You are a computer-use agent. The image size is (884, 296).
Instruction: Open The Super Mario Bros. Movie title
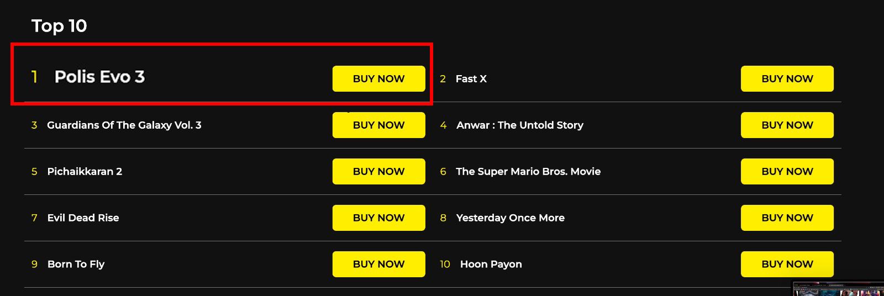(x=528, y=172)
